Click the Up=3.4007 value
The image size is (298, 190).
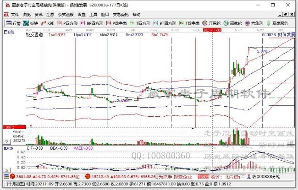tap(83, 35)
